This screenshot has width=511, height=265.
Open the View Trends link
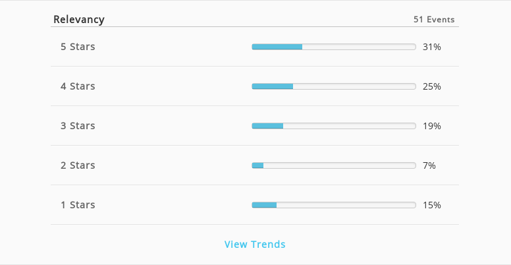[x=255, y=244]
